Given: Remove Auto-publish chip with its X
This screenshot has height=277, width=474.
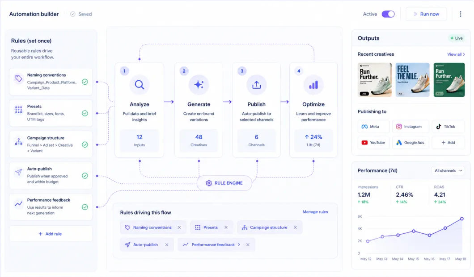Looking at the screenshot, I should (x=167, y=245).
